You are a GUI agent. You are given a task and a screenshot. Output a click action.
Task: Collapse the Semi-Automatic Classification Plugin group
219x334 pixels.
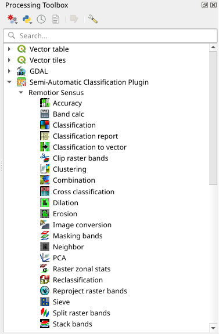[9, 82]
